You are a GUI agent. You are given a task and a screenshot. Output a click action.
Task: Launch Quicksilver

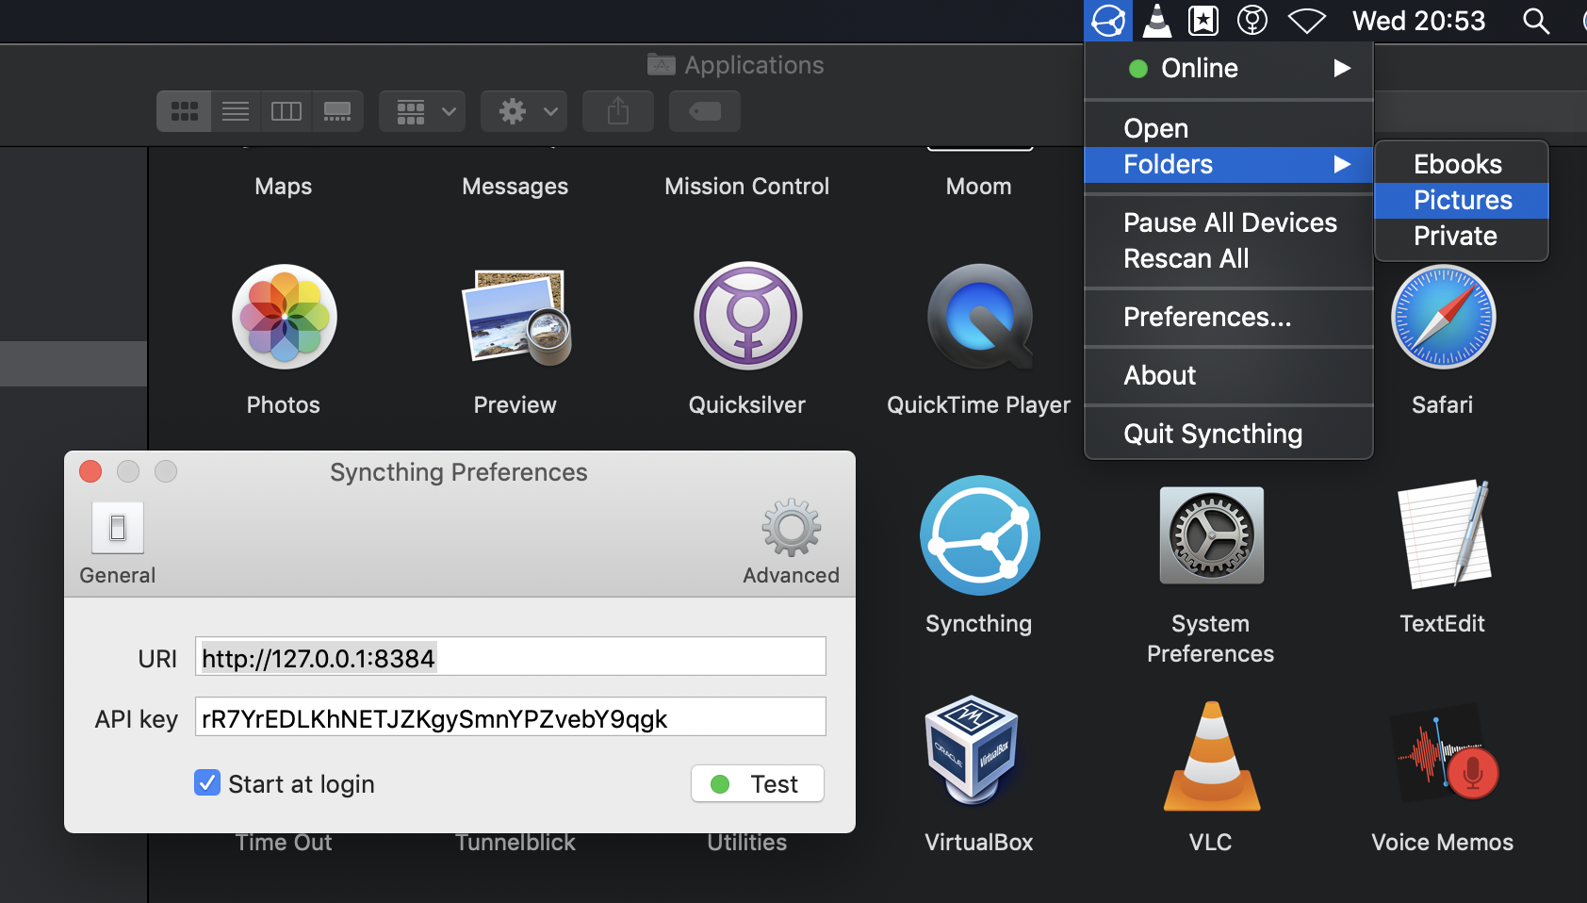click(746, 317)
